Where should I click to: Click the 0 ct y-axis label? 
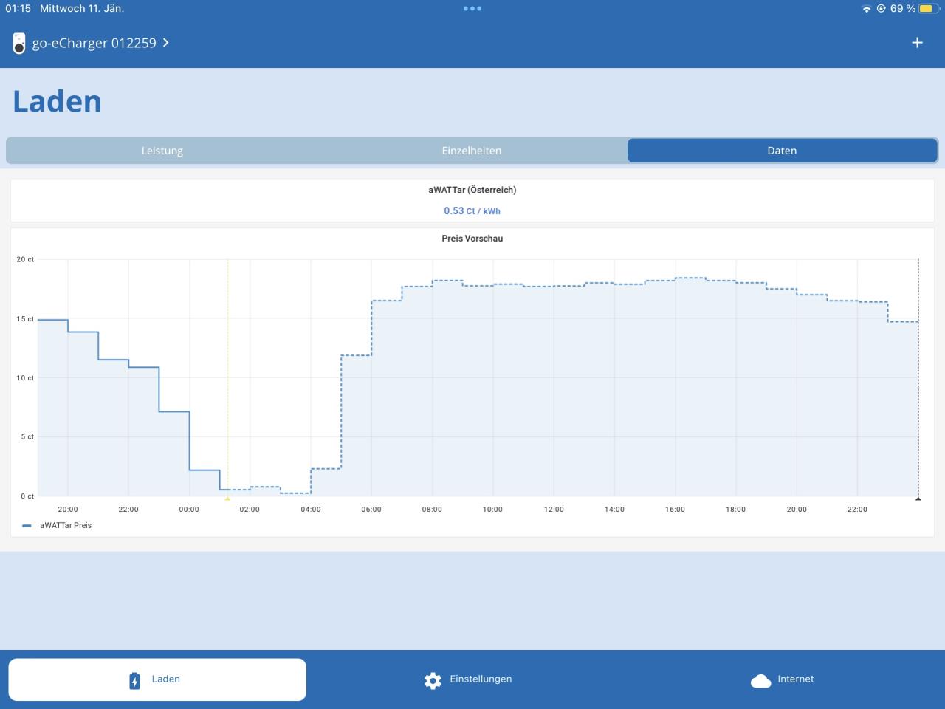[x=27, y=496]
